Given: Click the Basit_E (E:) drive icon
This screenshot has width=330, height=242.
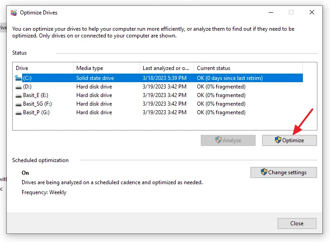Looking at the screenshot, I should (19, 96).
